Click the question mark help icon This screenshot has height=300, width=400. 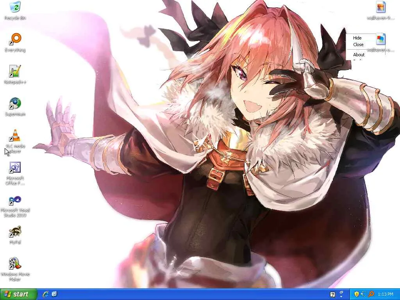click(x=332, y=295)
